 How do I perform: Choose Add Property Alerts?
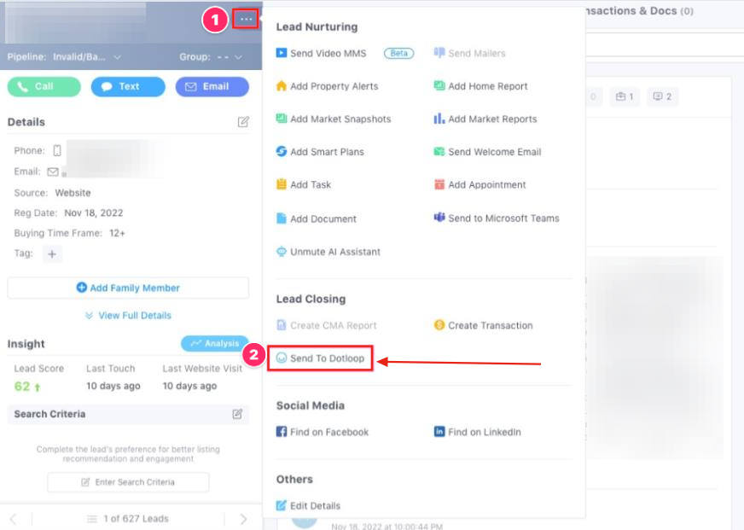(334, 86)
